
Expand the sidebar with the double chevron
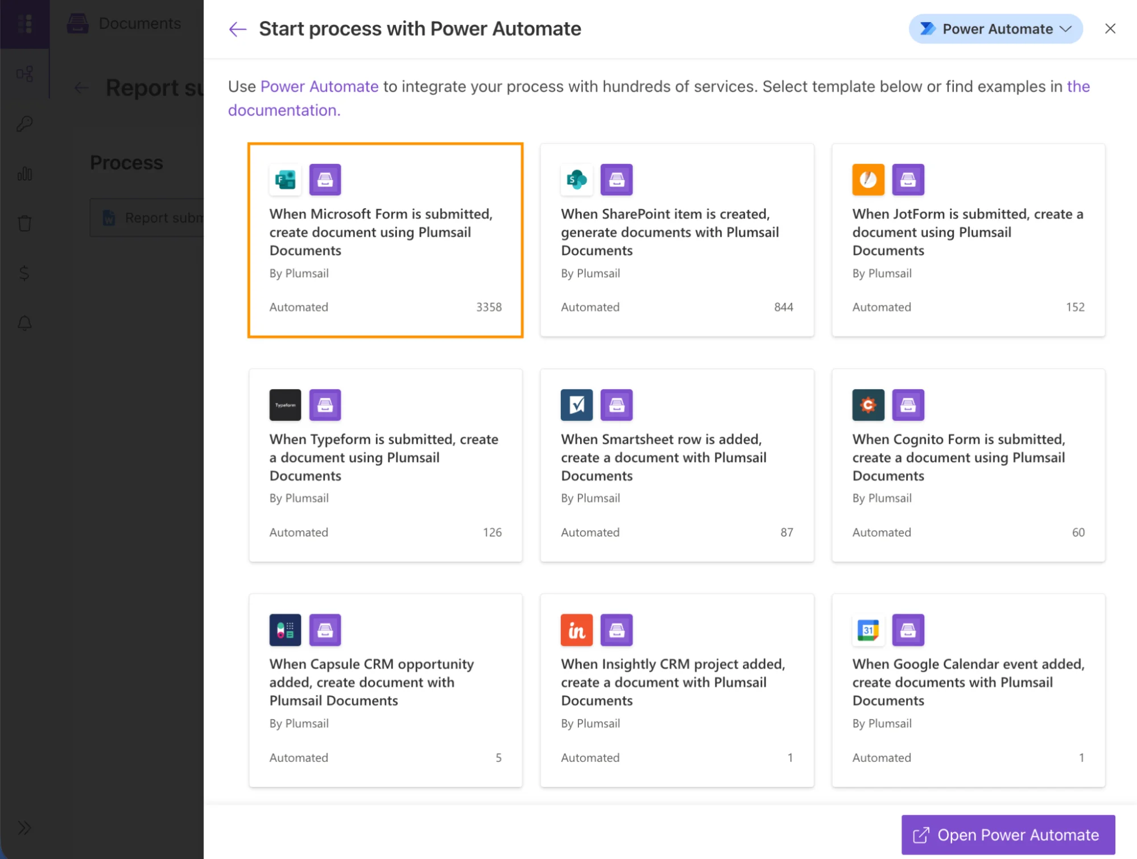tap(24, 828)
